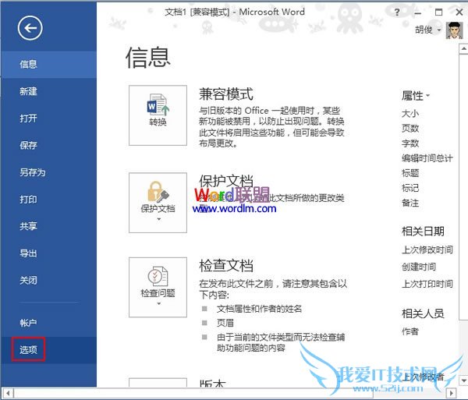The image size is (468, 400).
Task: Click the 标题 property label
Action: coord(410,173)
